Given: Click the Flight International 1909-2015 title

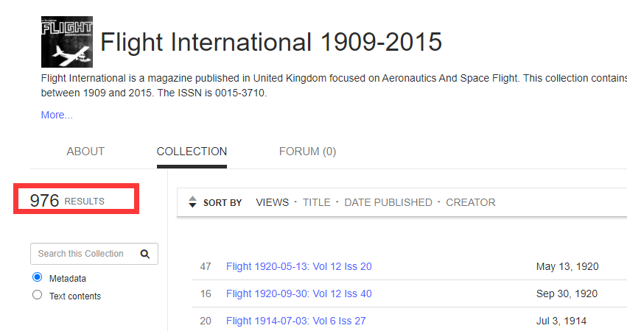Looking at the screenshot, I should [x=270, y=42].
